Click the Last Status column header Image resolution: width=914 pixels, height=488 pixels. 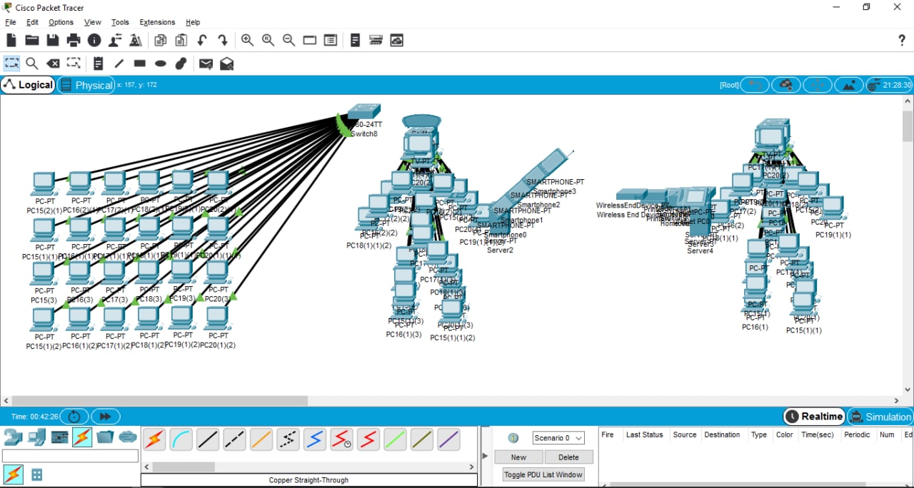click(x=644, y=434)
